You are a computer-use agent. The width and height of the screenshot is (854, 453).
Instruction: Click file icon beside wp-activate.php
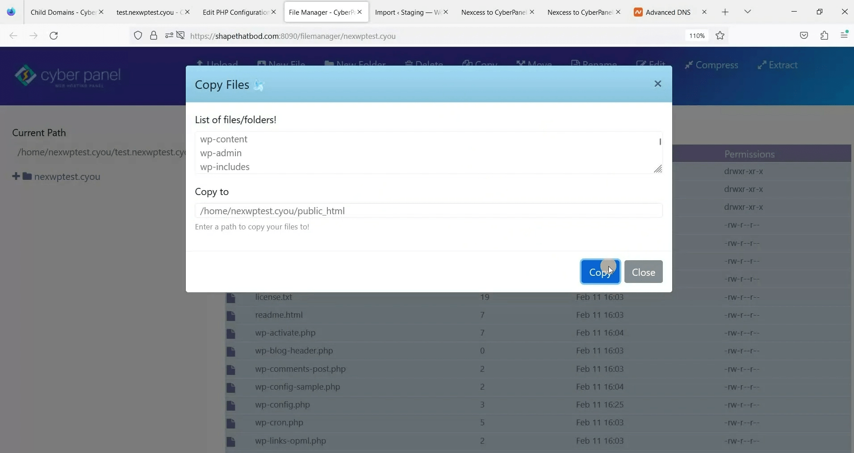coord(231,334)
